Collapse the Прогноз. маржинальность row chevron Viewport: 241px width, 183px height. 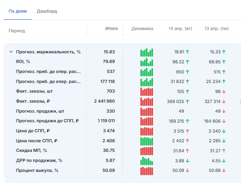coord(11,52)
